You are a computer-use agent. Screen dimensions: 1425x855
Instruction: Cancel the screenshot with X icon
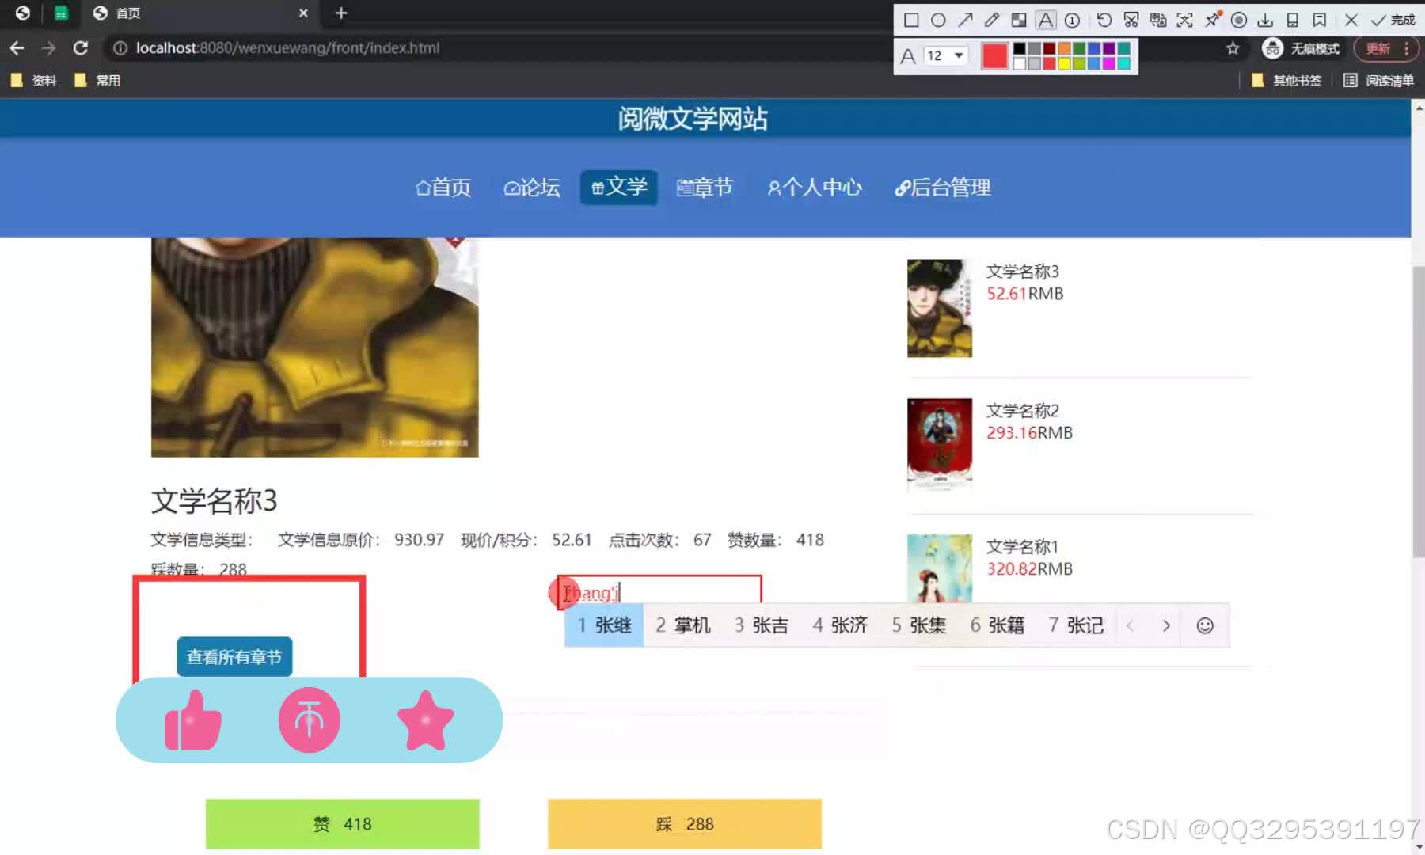click(1351, 20)
